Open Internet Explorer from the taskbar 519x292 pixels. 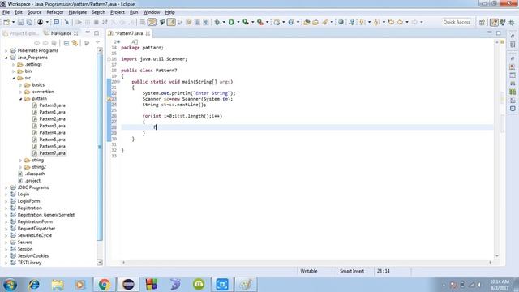[x=33, y=285]
